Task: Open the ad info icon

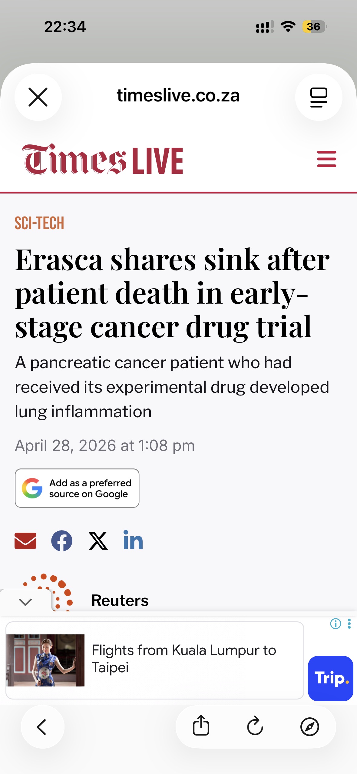Action: click(x=336, y=623)
